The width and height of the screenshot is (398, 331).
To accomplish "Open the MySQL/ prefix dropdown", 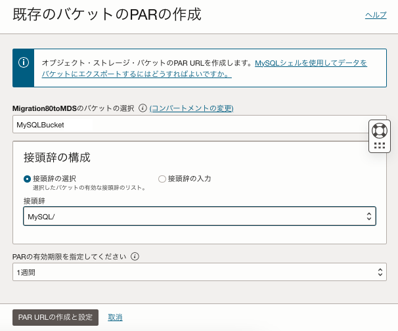I will pos(194,216).
